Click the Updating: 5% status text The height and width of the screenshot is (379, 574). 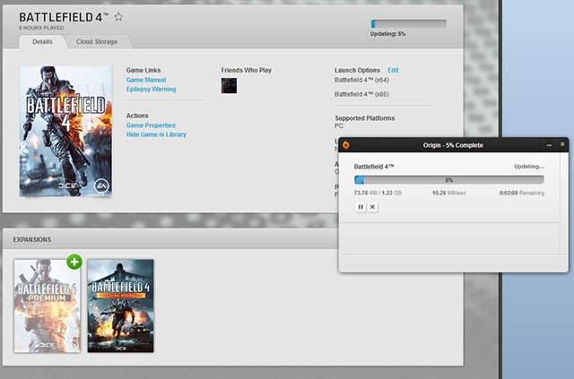(387, 34)
